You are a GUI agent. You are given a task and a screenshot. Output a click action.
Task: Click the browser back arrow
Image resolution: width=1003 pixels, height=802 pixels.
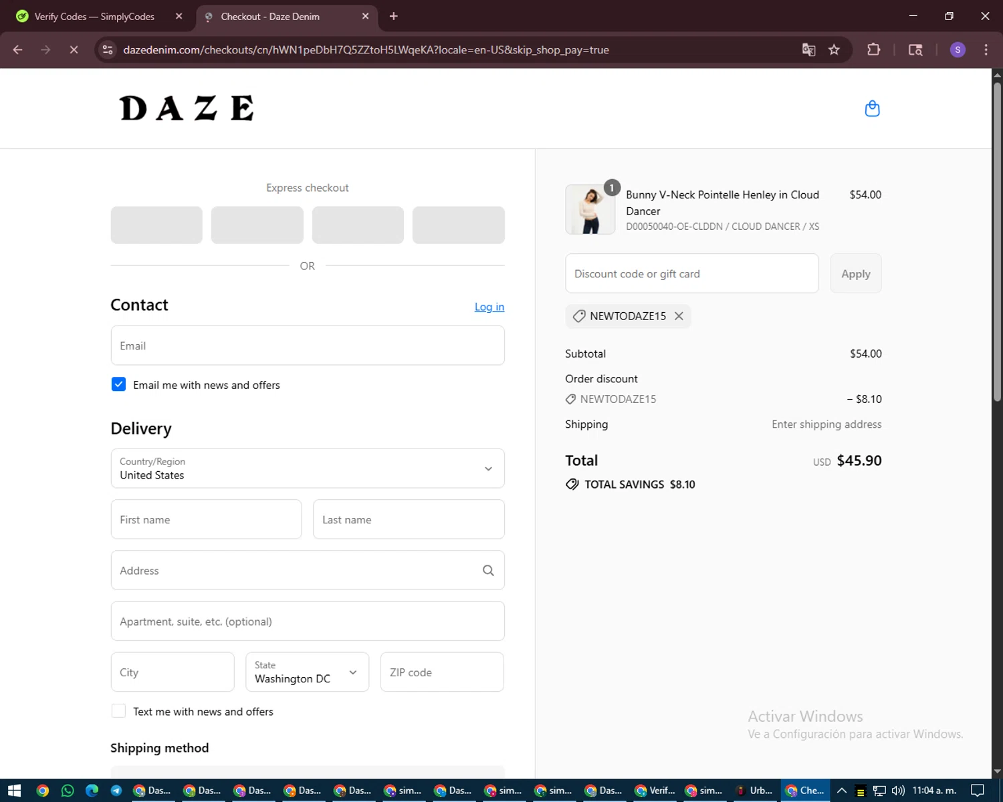pos(18,49)
